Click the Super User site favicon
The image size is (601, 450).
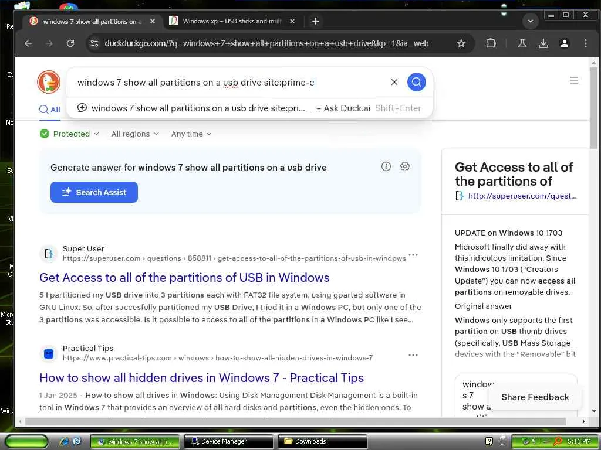[48, 253]
